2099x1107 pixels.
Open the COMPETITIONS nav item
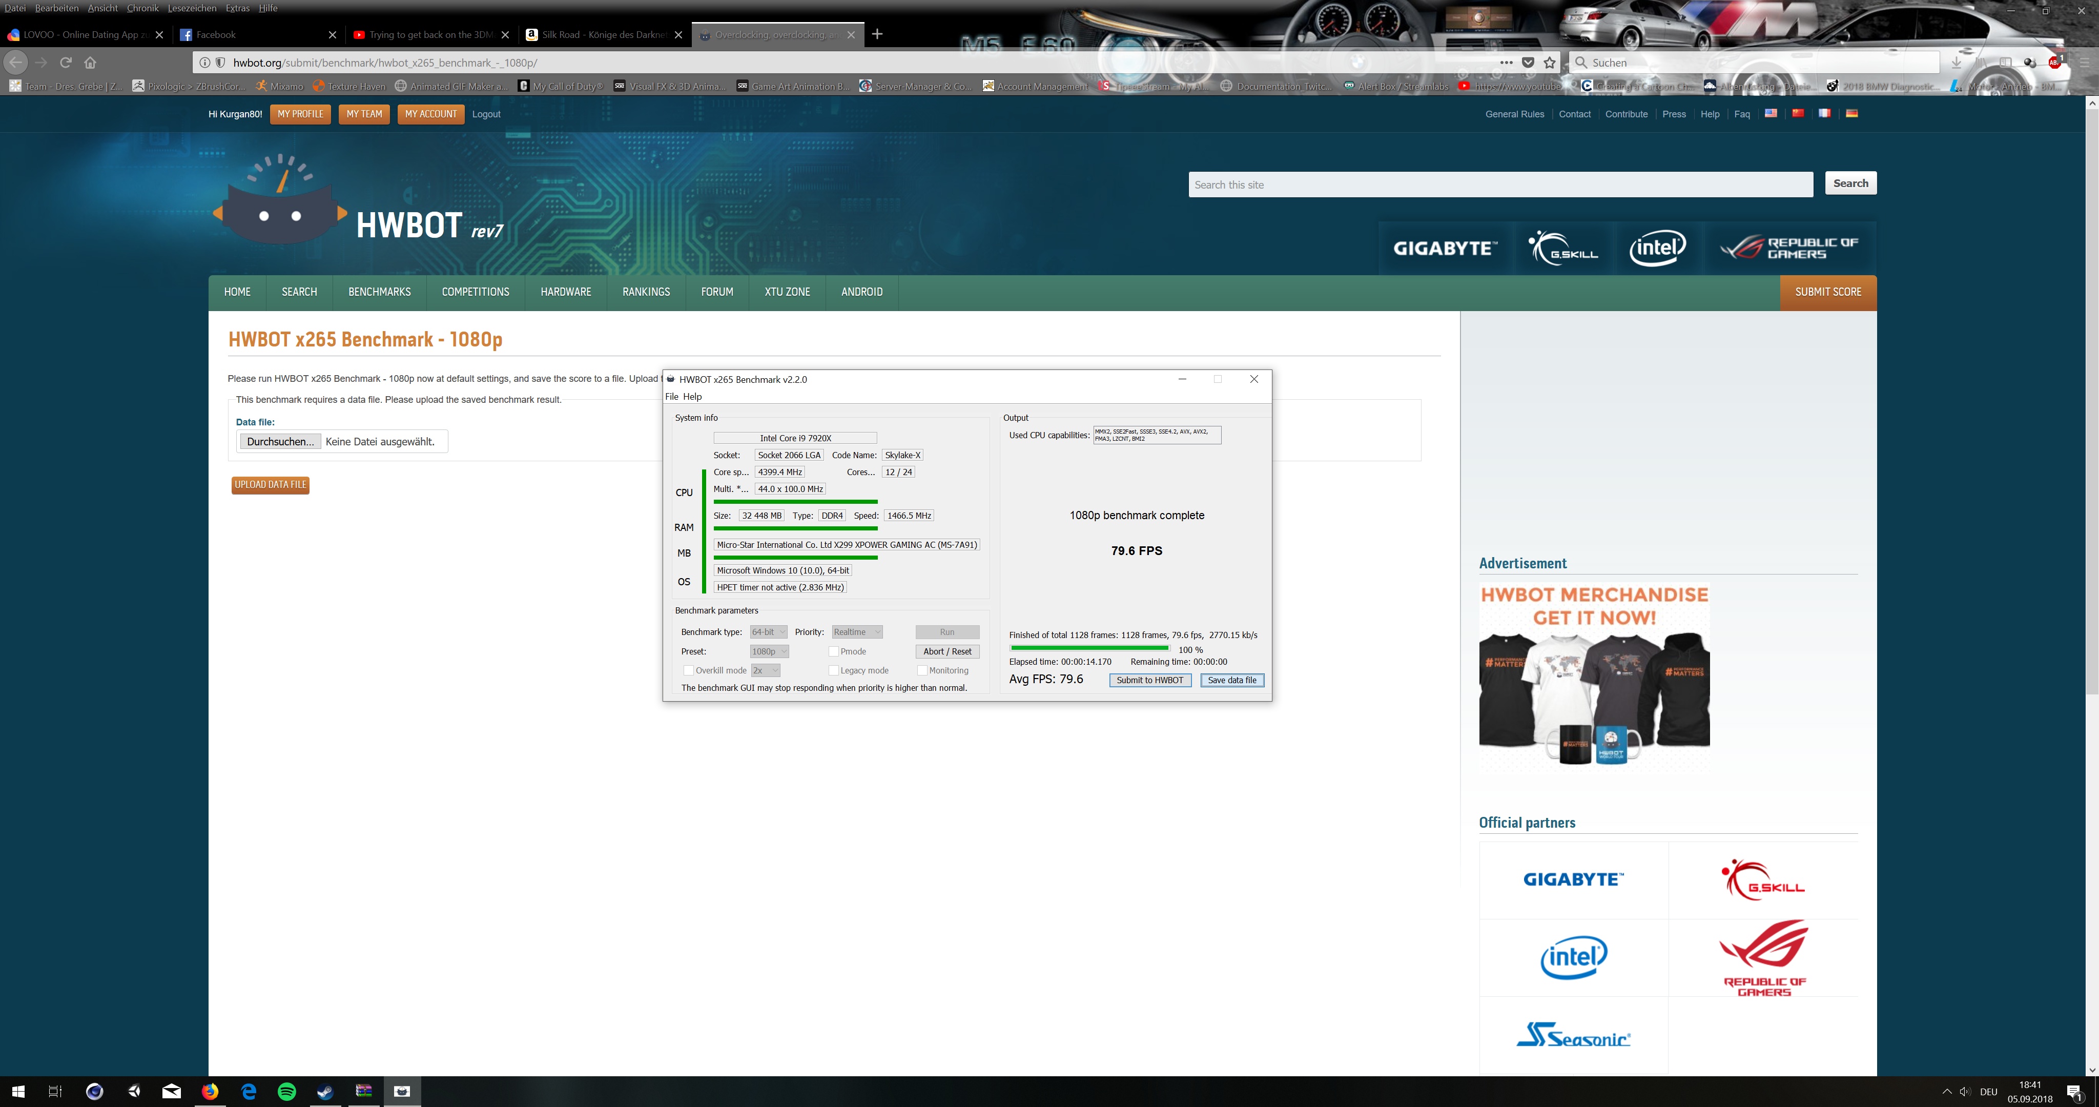(475, 292)
